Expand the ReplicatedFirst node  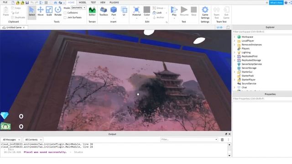235,56
